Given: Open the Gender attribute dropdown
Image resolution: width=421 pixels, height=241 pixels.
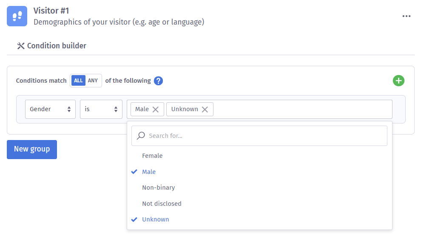Looking at the screenshot, I should [50, 109].
